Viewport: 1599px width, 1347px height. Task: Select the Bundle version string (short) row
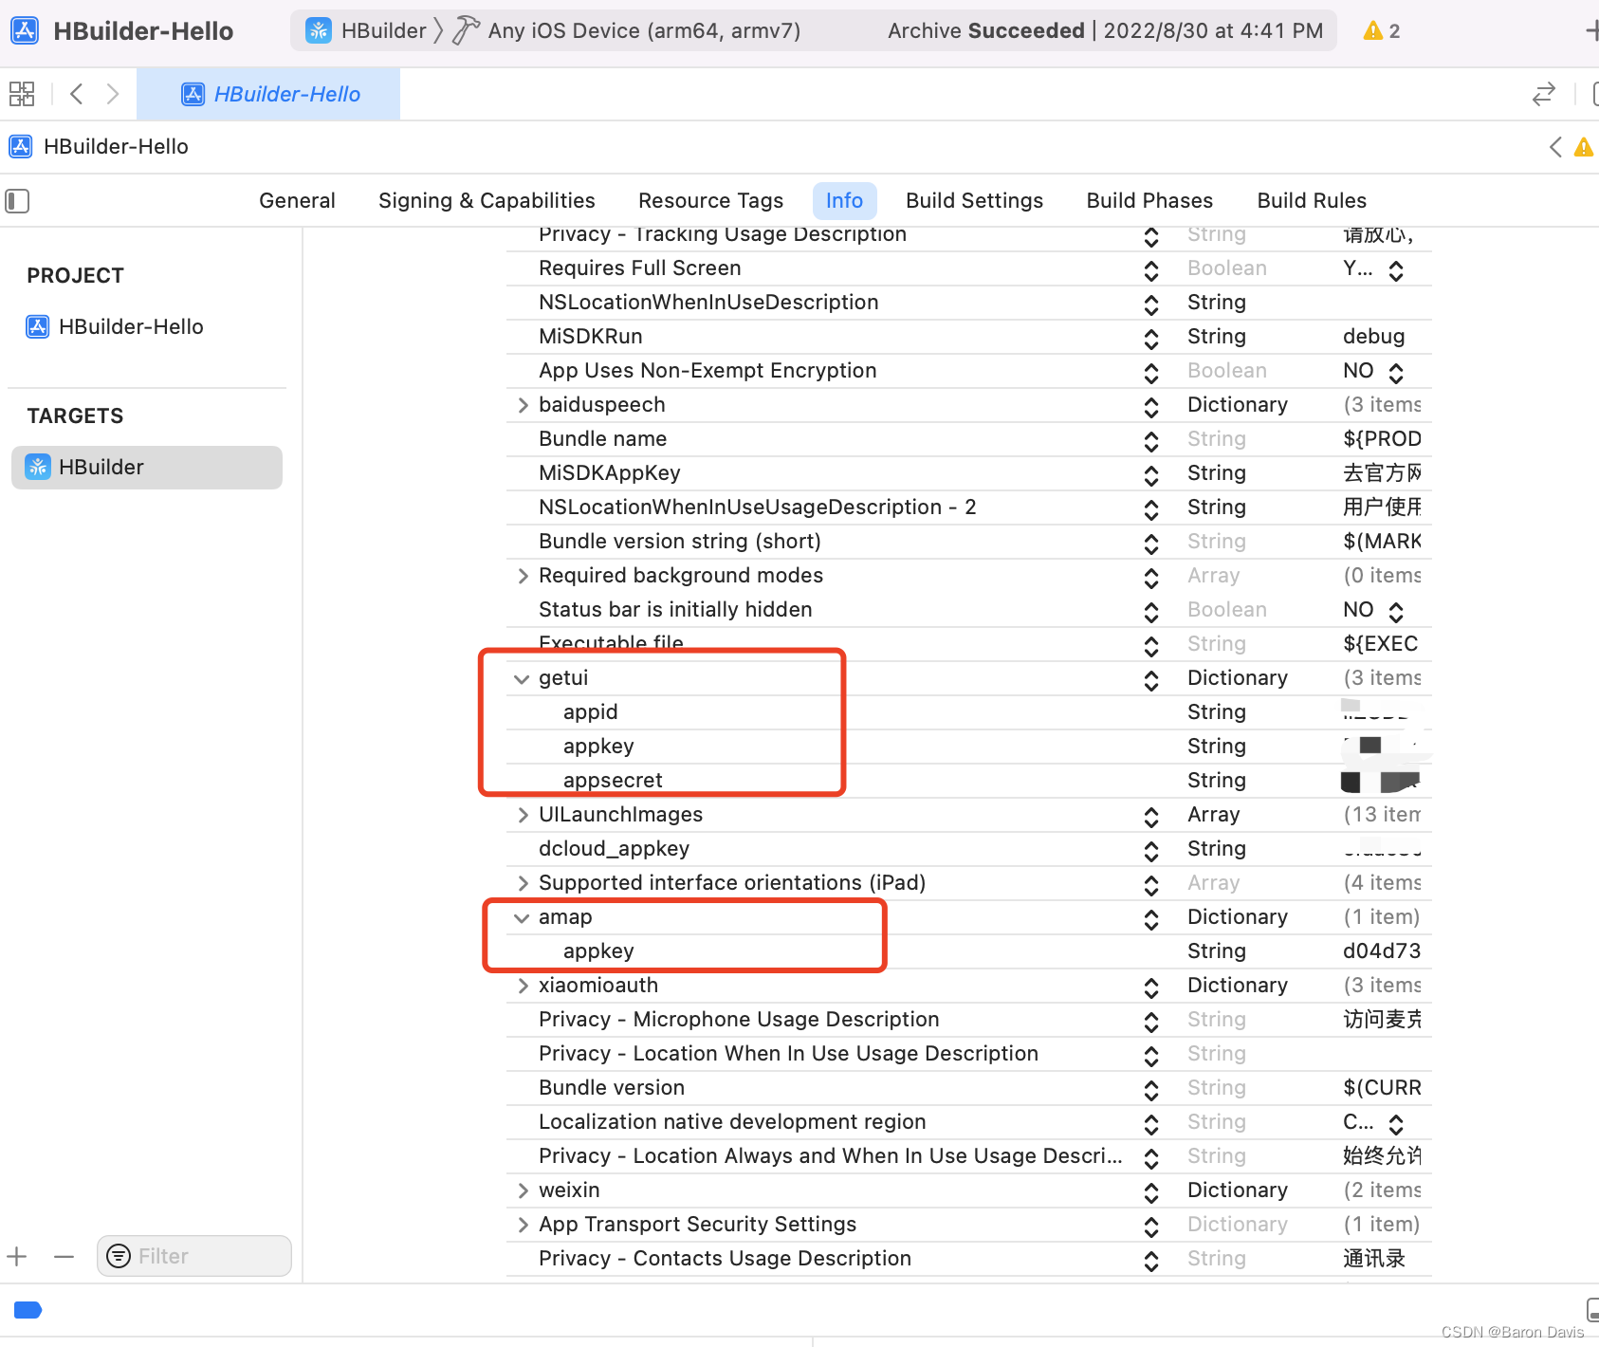(968, 542)
